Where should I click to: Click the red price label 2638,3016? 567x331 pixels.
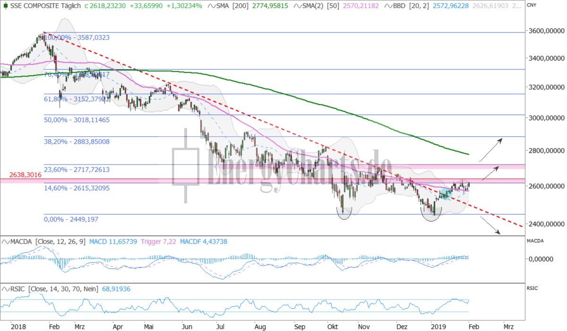pyautogui.click(x=26, y=175)
